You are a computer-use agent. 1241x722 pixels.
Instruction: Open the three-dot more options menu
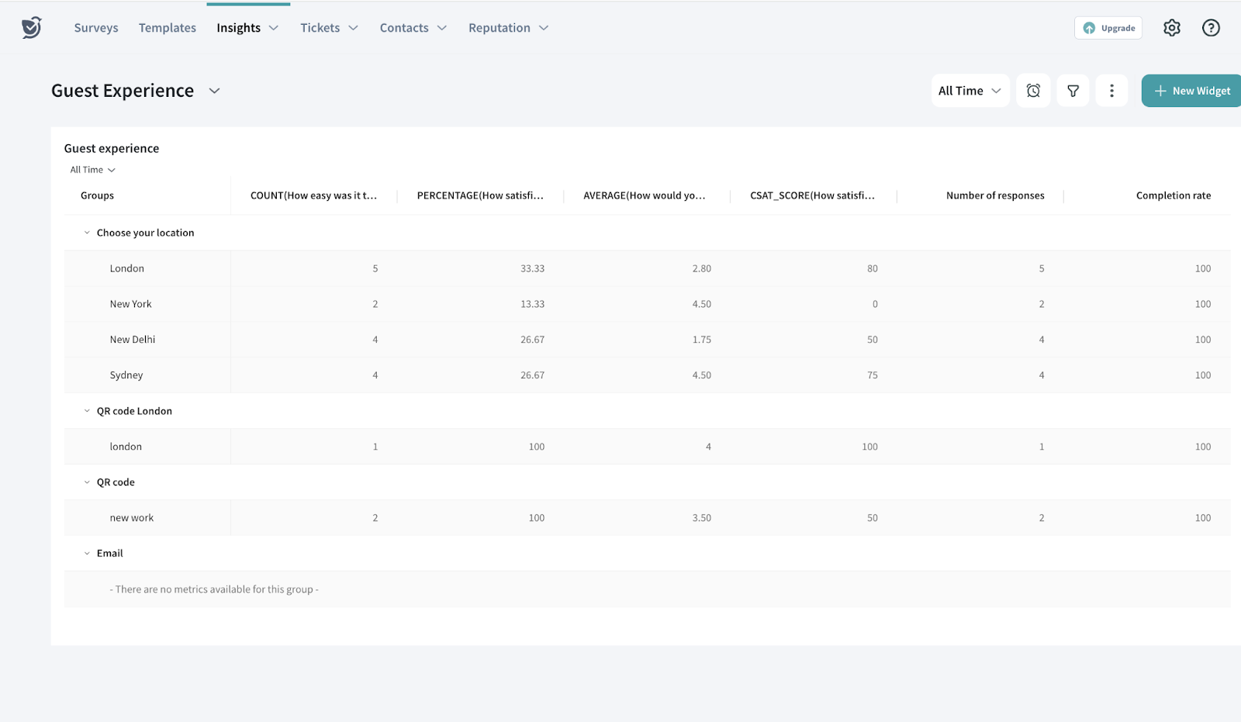tap(1111, 91)
